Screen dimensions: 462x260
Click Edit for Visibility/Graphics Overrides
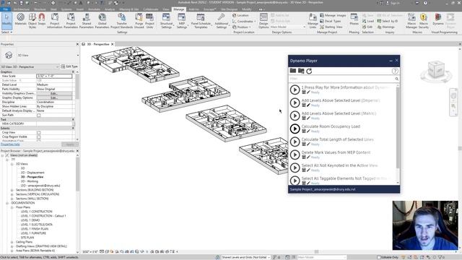click(x=54, y=93)
